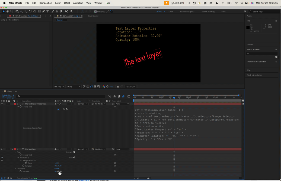The height and width of the screenshot is (181, 281).
Task: Show more workspaces chevron
Action: [245, 11]
